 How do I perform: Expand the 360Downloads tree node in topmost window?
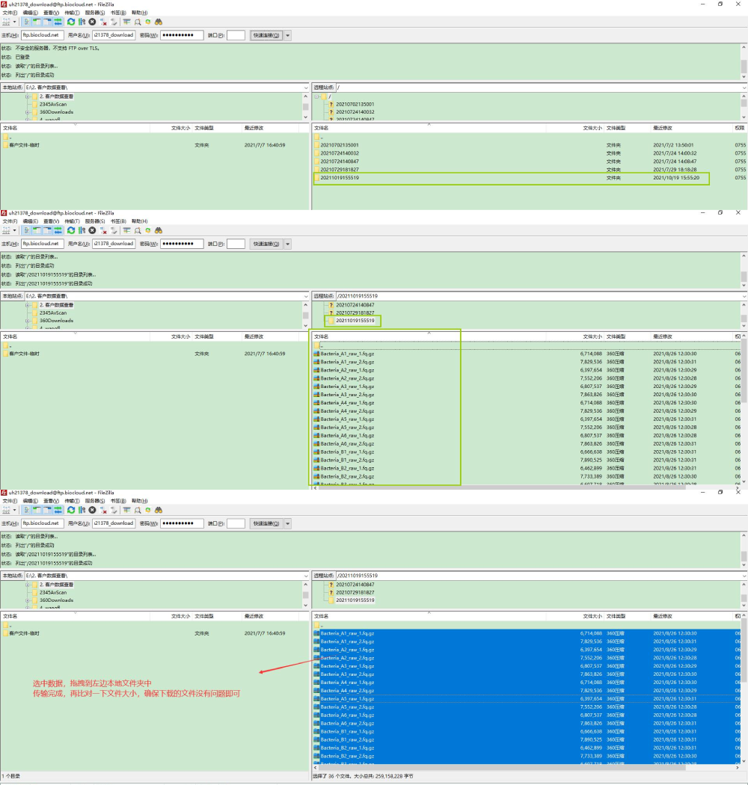coord(27,112)
